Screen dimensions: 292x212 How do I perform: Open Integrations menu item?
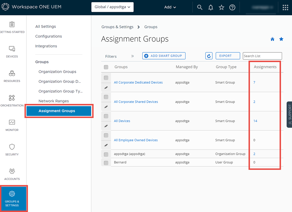click(x=46, y=46)
